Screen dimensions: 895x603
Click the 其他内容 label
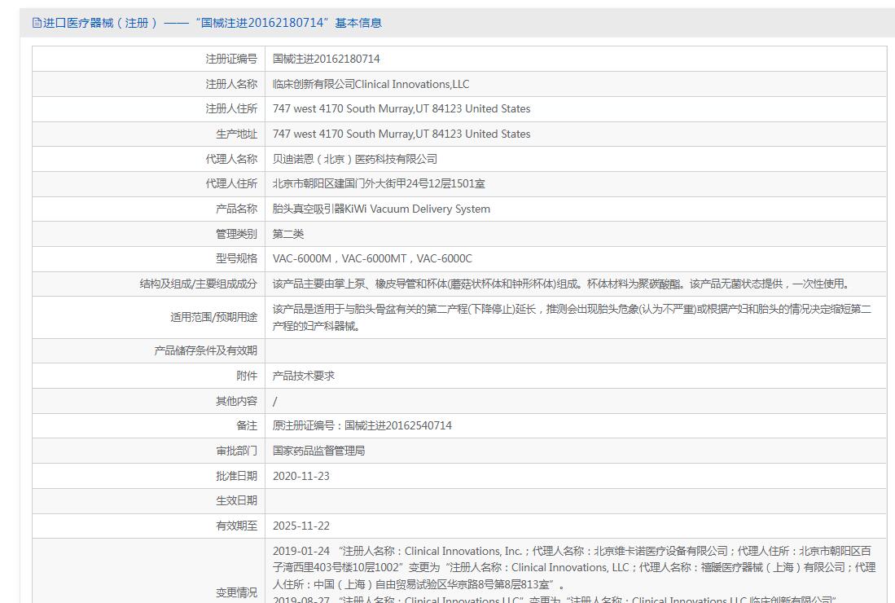[x=236, y=401]
